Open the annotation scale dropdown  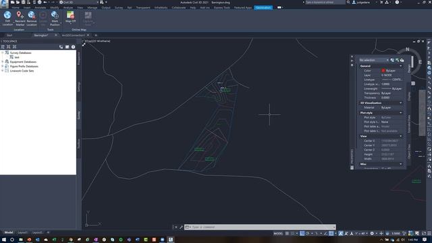click(x=361, y=234)
